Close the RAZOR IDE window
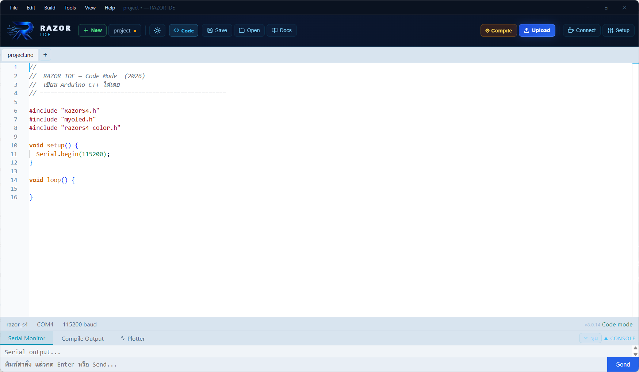 [624, 8]
